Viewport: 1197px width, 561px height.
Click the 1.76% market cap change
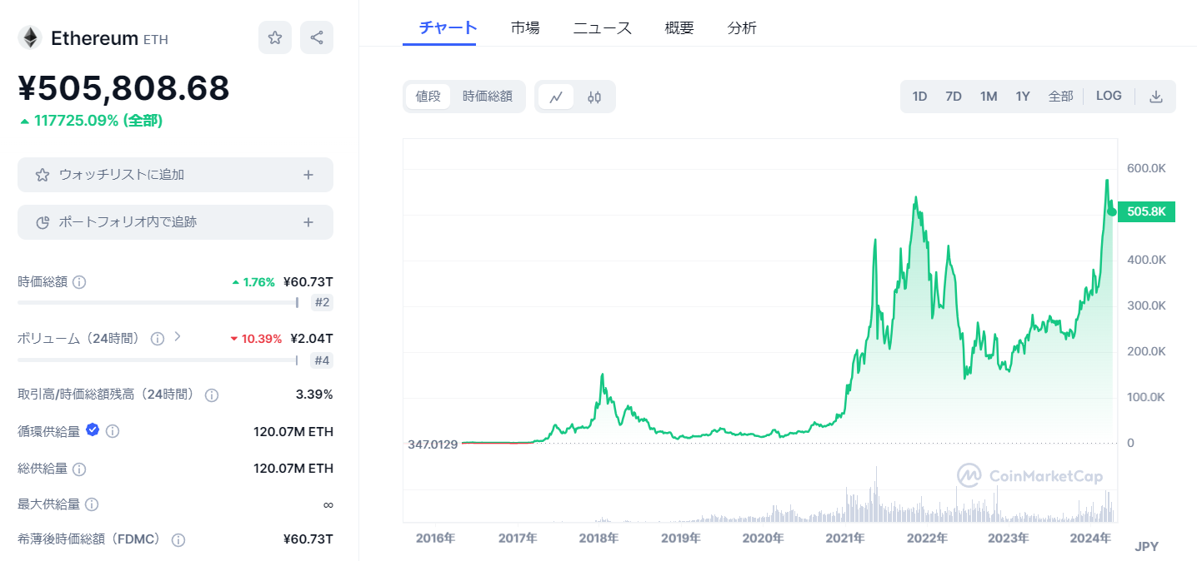click(253, 281)
